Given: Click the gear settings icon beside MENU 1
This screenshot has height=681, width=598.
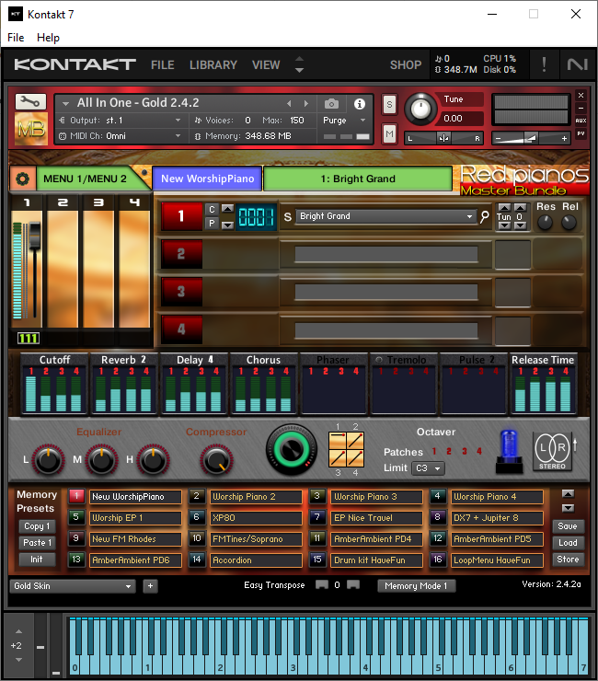Looking at the screenshot, I should pos(23,179).
